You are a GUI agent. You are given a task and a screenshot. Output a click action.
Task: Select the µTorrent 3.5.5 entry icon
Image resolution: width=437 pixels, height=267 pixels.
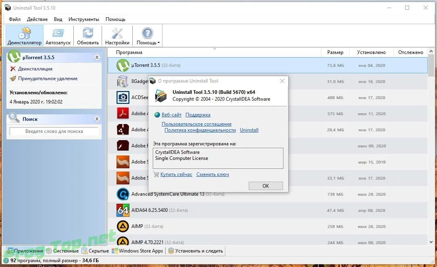123,65
